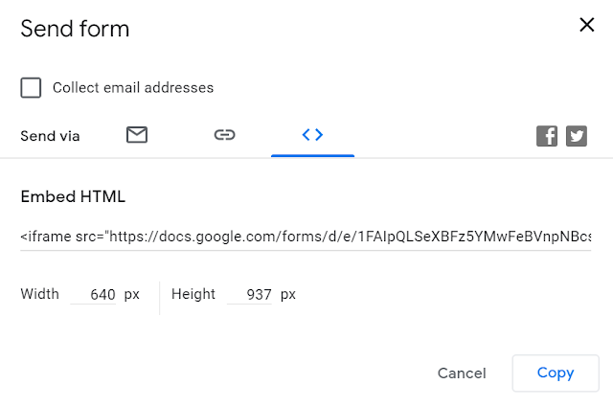Viewport: 613px width, 407px height.
Task: Share the form via Twitter icon
Action: [x=577, y=136]
